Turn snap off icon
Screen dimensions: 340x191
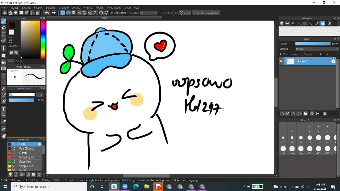point(63,13)
